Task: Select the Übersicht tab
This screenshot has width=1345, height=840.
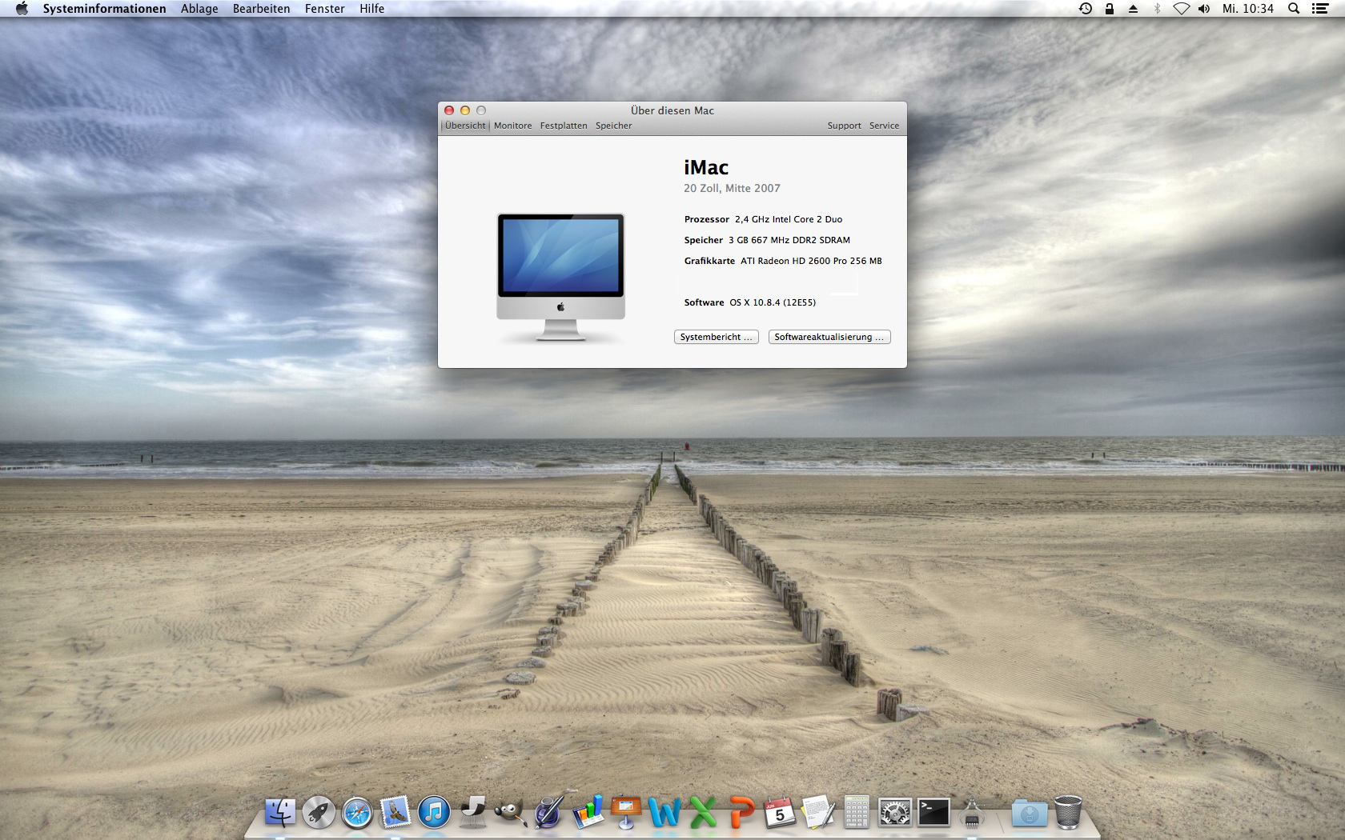Action: tap(465, 126)
